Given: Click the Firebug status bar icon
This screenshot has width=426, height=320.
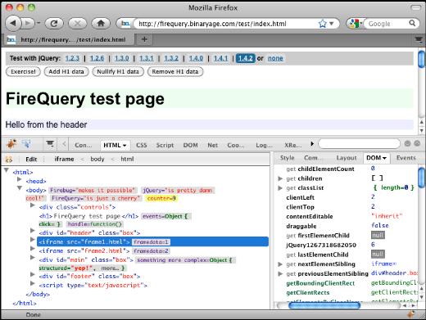Looking at the screenshot, I should click(411, 314).
